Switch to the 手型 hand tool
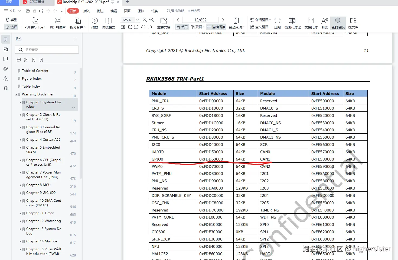This screenshot has width=398, height=260. point(11,20)
